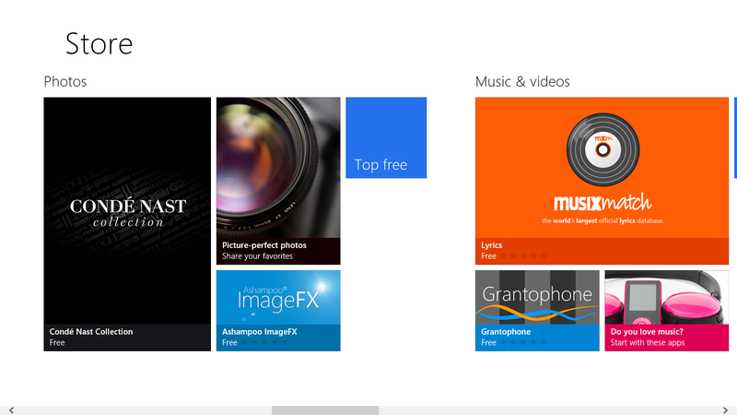
Task: Open the Condé Nast Collection app tile
Action: (x=127, y=224)
